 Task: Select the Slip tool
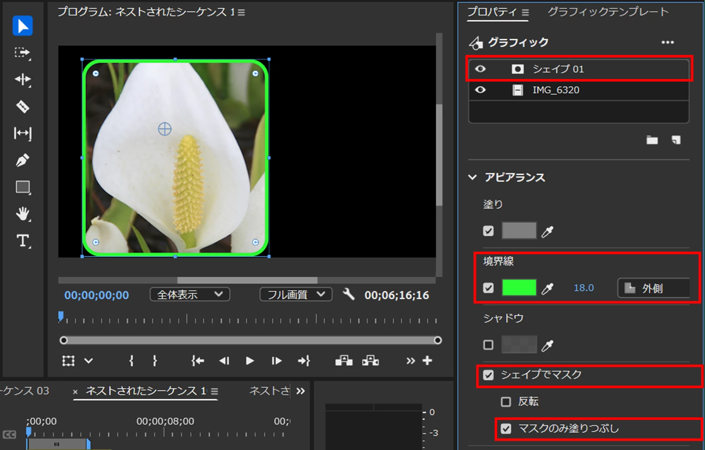coord(23,134)
